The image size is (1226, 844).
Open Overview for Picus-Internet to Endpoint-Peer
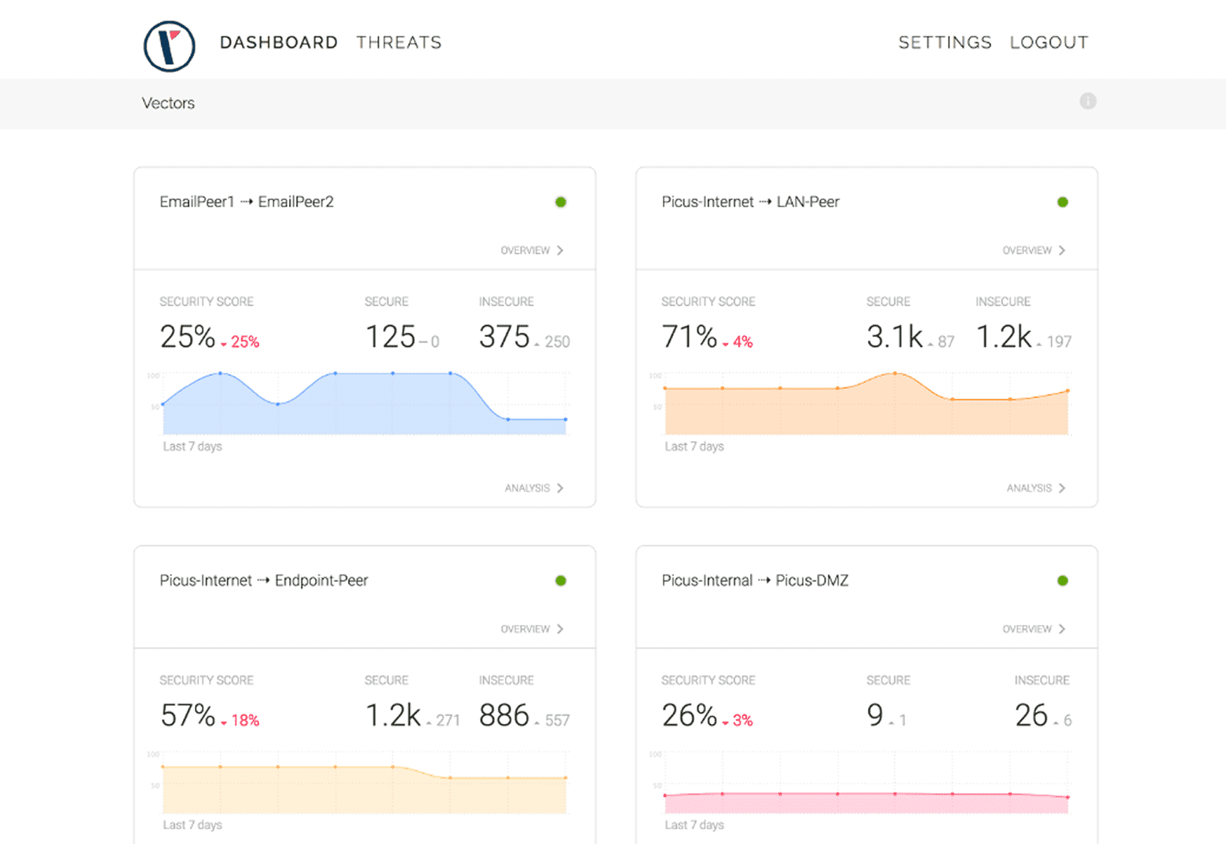coord(532,629)
